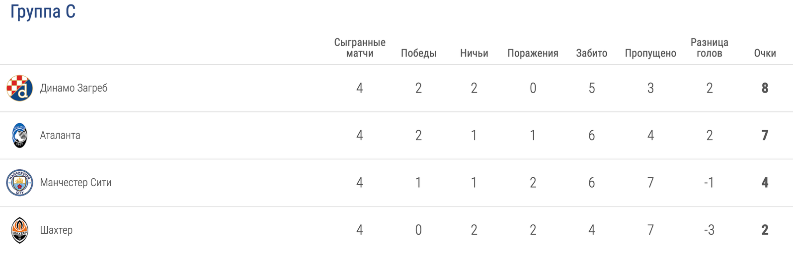Click the Победы column header

coord(418,53)
